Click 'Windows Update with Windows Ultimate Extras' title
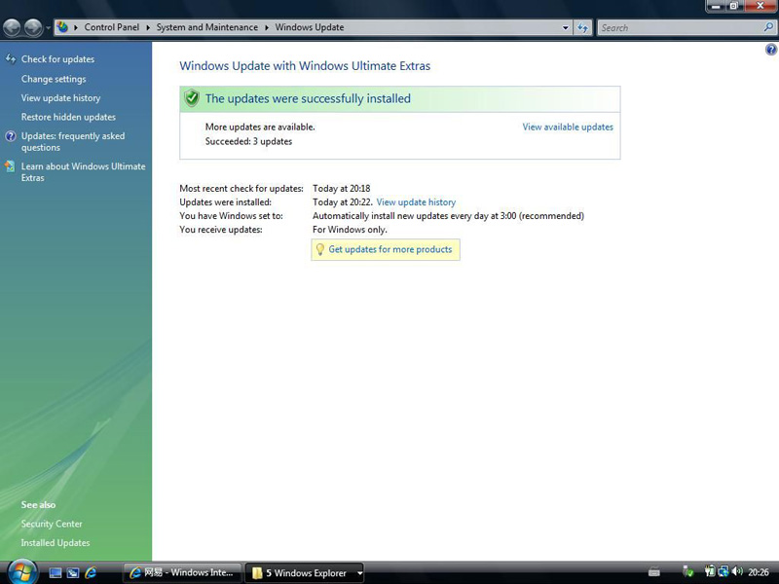The height and width of the screenshot is (584, 779). [305, 65]
